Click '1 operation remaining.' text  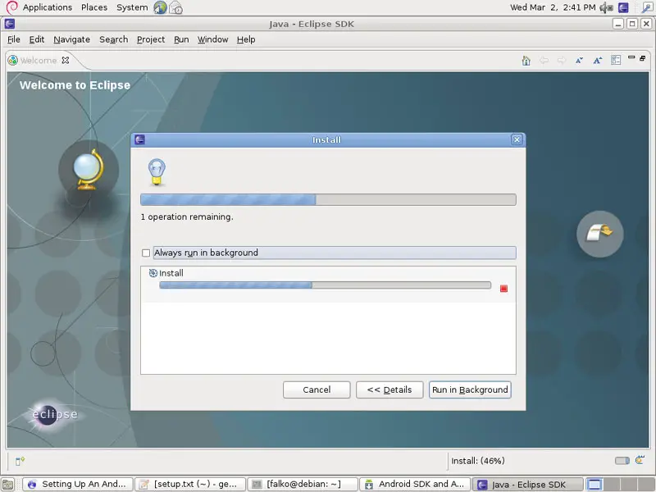point(187,216)
